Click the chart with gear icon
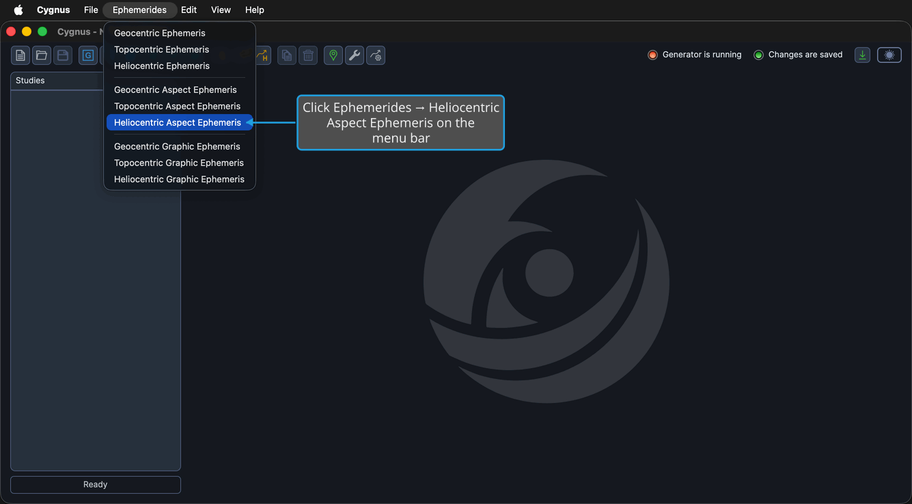Viewport: 912px width, 504px height. pos(376,55)
